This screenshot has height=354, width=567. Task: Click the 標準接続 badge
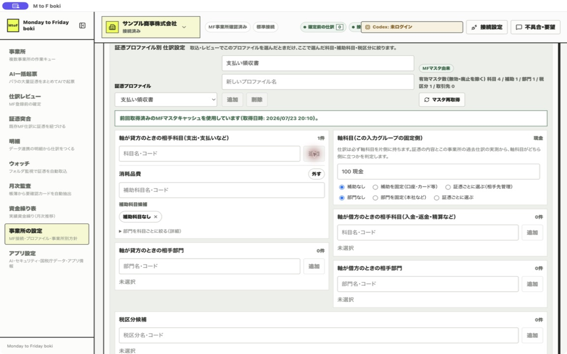coord(265,27)
